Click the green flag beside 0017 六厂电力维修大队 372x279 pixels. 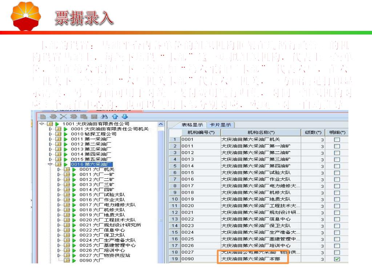[74, 205]
